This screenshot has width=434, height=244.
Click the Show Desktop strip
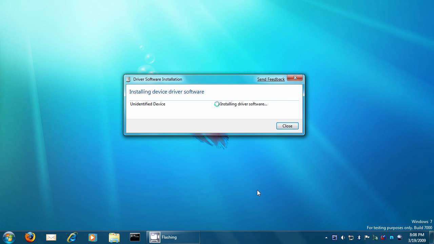click(x=431, y=237)
